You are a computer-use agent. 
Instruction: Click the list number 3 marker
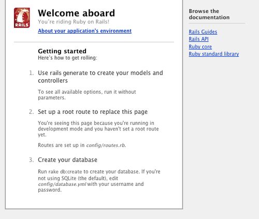[31, 160]
